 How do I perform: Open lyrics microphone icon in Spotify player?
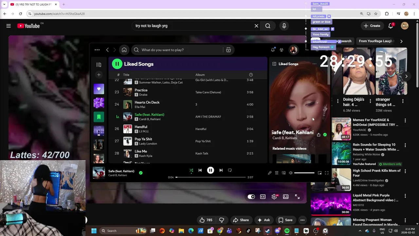coord(270,173)
